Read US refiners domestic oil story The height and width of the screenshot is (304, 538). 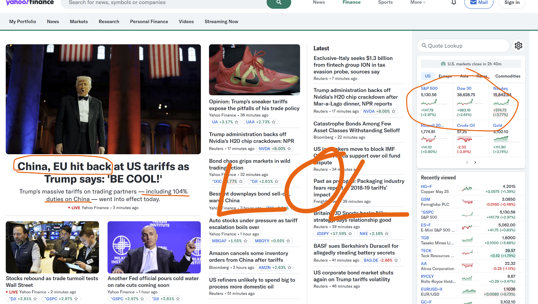tap(252, 283)
